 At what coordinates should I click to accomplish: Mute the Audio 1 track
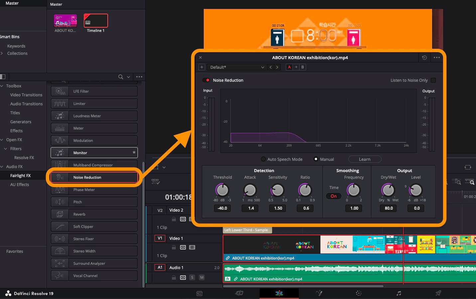pos(202,277)
